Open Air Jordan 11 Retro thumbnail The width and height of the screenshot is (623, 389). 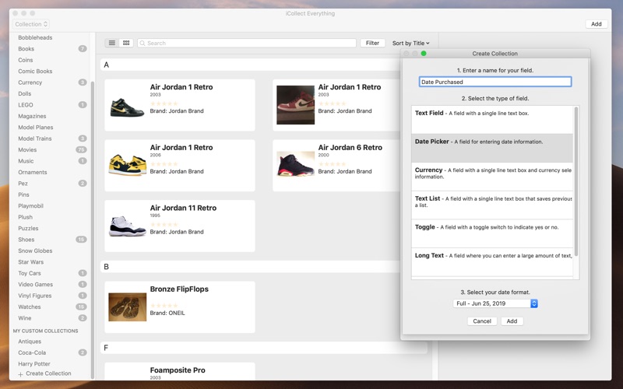127,226
